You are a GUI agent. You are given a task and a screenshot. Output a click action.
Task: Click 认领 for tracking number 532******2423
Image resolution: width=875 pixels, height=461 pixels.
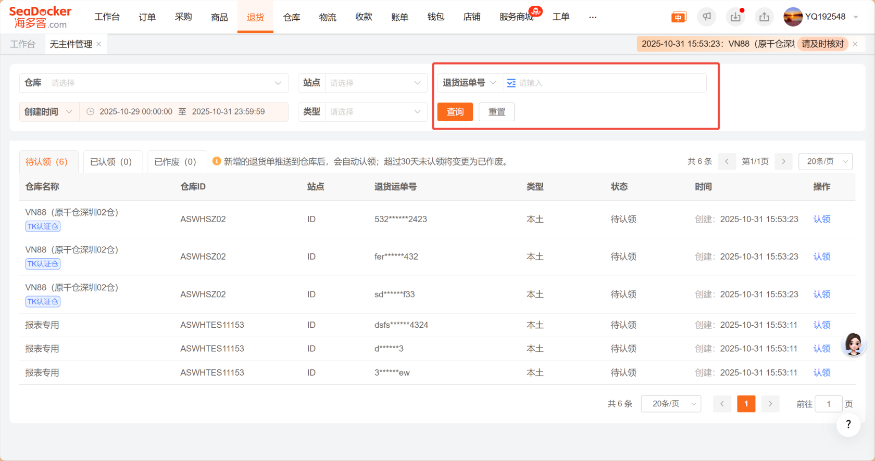tap(821, 220)
